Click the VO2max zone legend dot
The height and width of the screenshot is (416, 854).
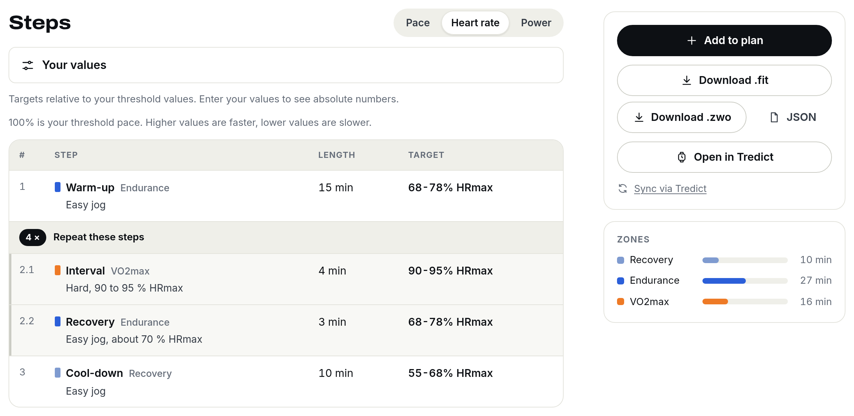point(621,302)
